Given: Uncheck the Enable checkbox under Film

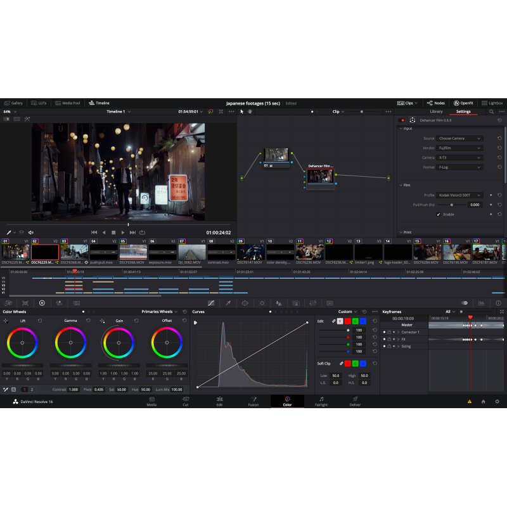Looking at the screenshot, I should pyautogui.click(x=439, y=214).
